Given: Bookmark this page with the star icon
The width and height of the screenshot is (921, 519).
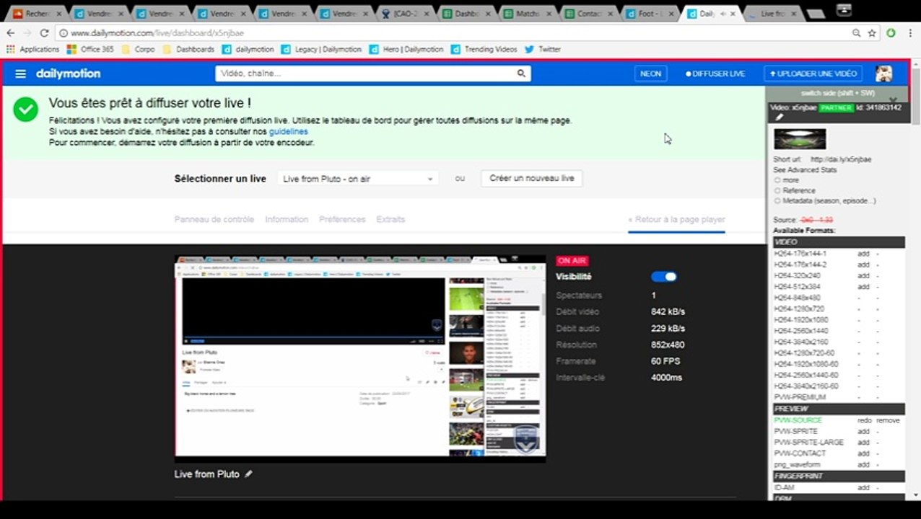Looking at the screenshot, I should tap(872, 33).
